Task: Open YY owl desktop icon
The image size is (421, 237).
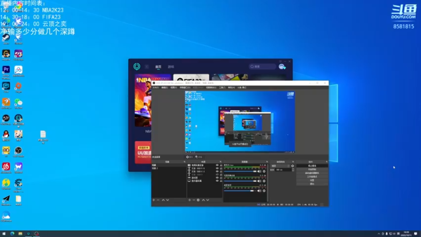Action: coord(6,151)
